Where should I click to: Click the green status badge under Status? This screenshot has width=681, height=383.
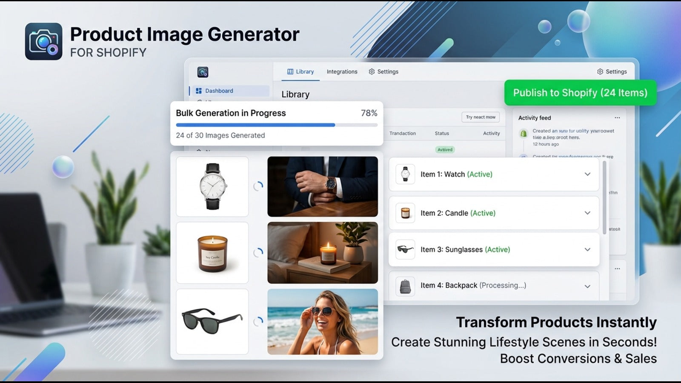445,150
